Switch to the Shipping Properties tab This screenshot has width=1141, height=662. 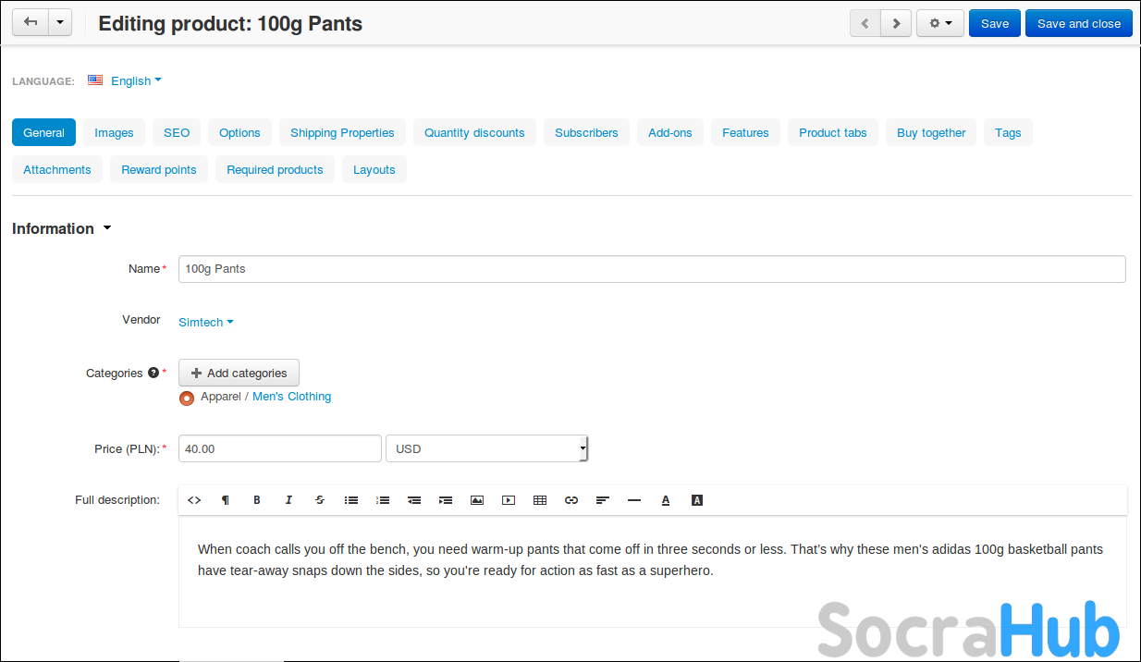(342, 132)
